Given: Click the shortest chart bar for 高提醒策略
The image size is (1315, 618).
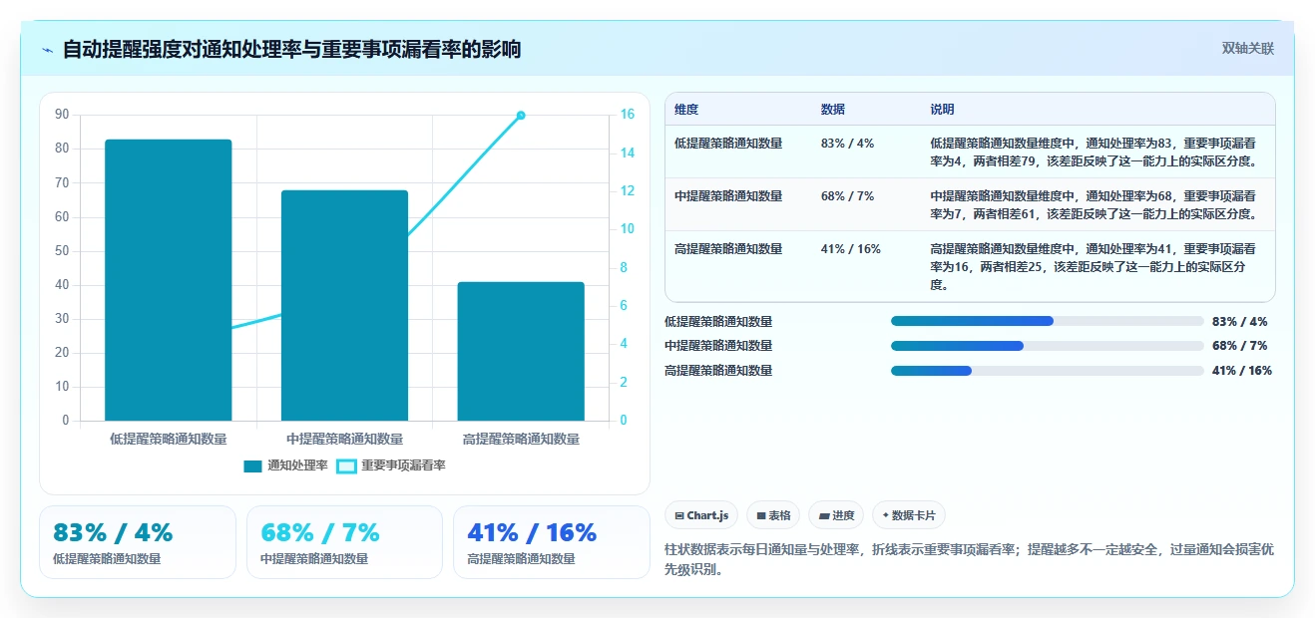Looking at the screenshot, I should pos(521,351).
